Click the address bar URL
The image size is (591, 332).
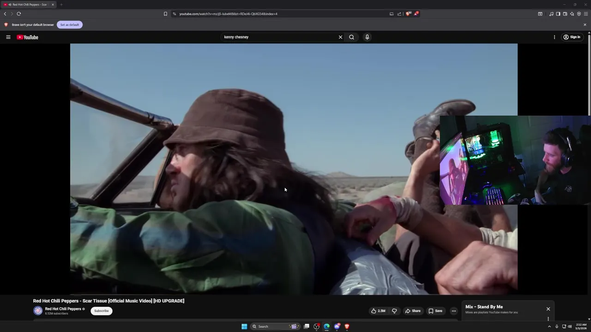(x=228, y=14)
